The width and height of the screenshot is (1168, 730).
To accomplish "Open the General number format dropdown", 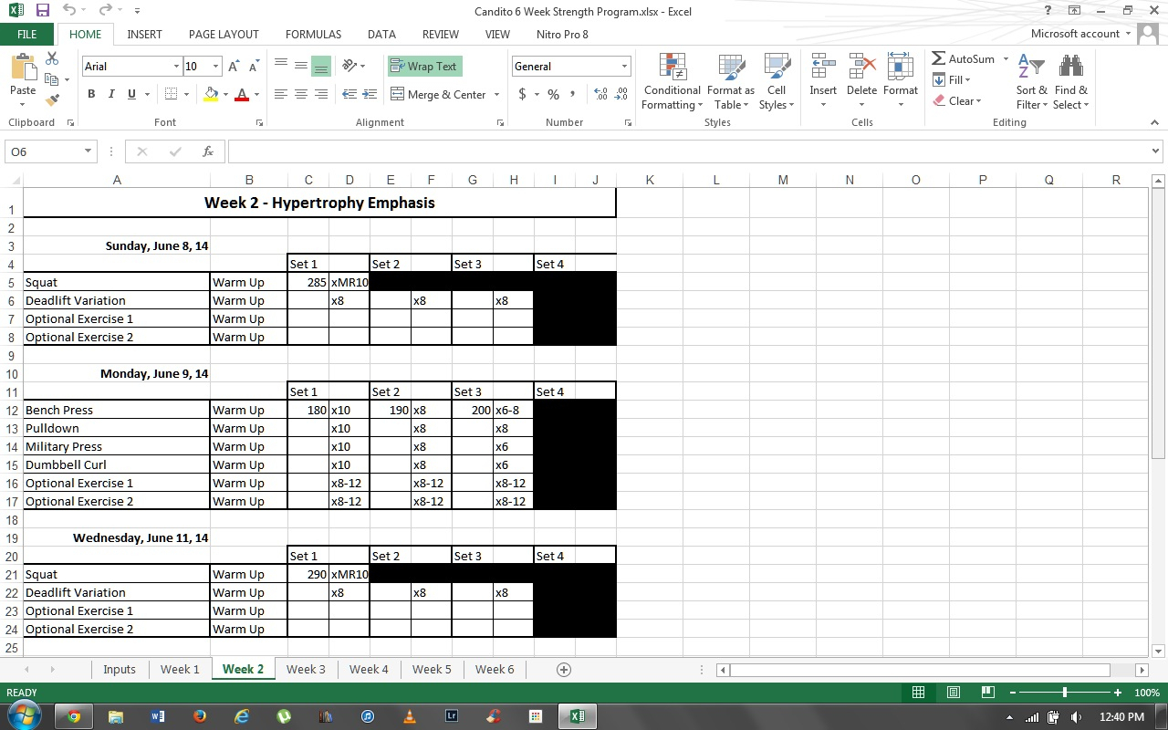I will pyautogui.click(x=624, y=67).
